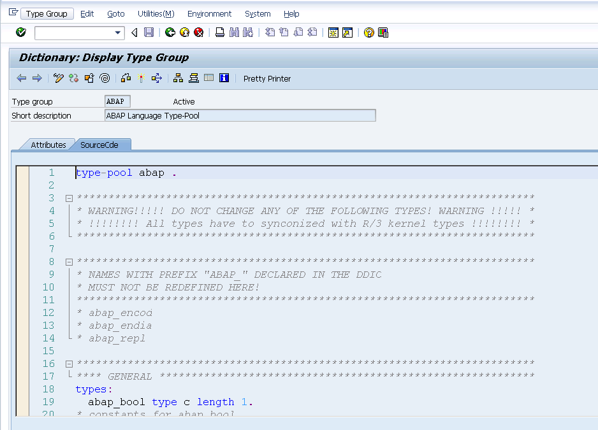
Task: Open the Find (binoculars) icon
Action: 233,32
